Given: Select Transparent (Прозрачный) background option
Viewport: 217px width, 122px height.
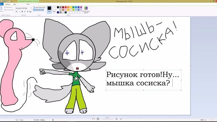Looking at the screenshot, I should pos(39,10).
